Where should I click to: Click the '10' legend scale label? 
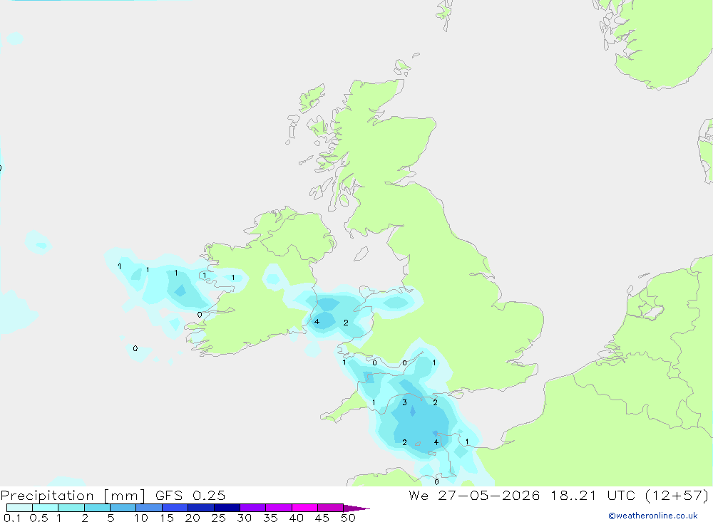pos(141,518)
